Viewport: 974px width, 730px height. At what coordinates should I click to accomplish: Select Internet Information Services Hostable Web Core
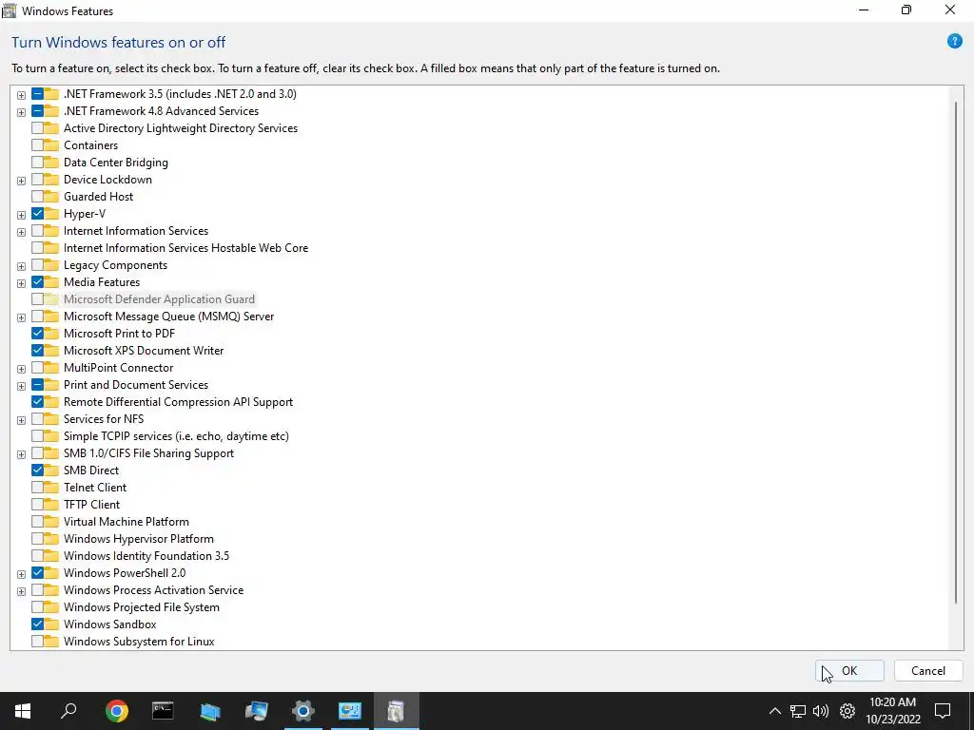pos(185,248)
